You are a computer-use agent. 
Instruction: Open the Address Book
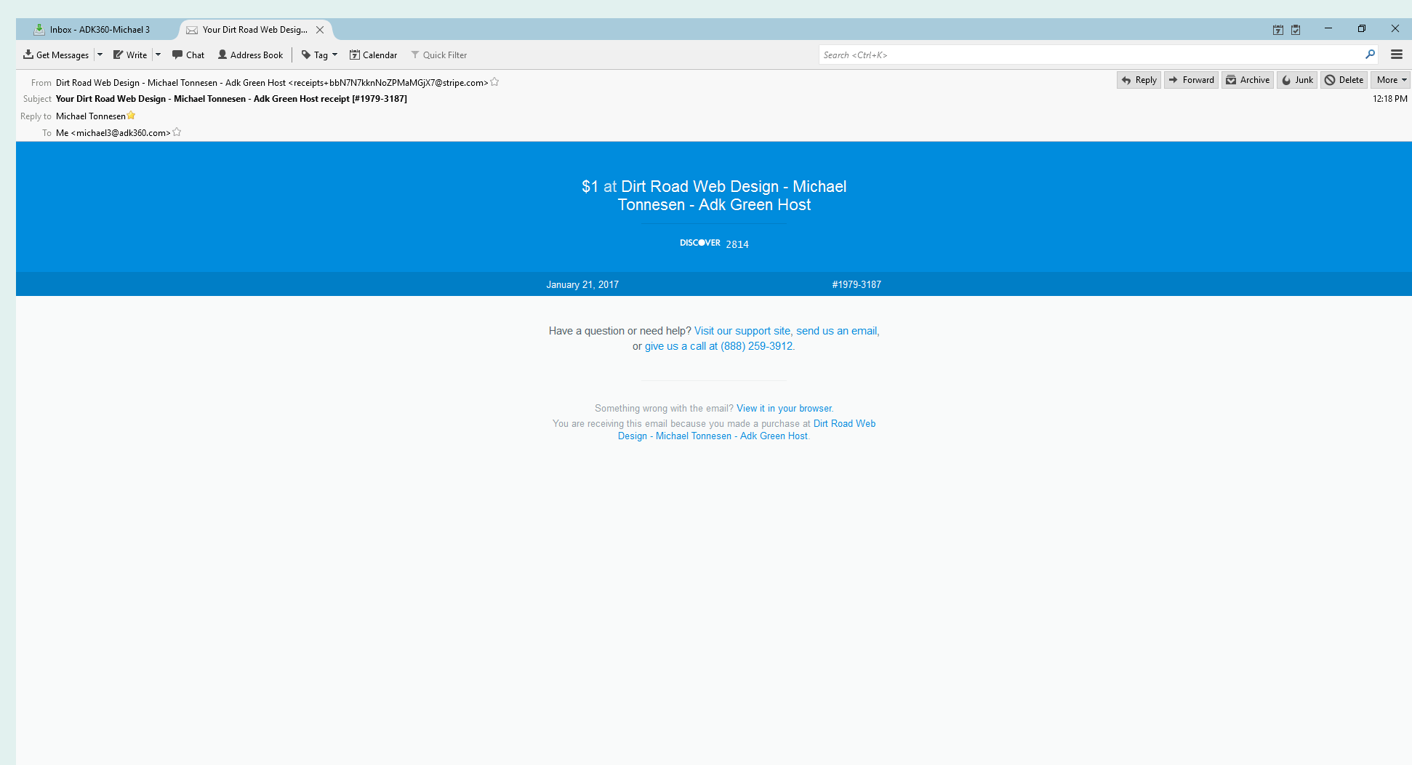pyautogui.click(x=250, y=55)
